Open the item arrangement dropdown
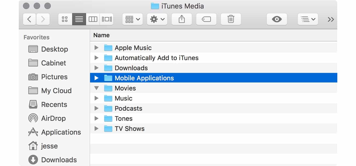Screen dimensions: 356x166 point(133,19)
